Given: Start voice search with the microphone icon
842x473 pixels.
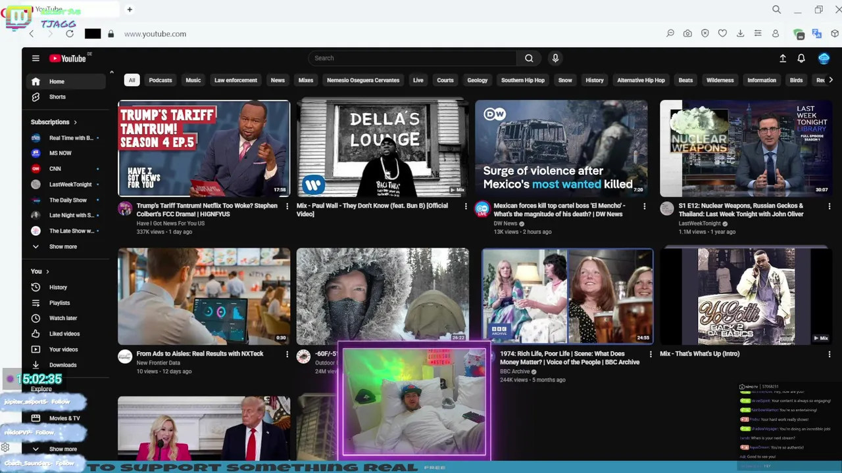Looking at the screenshot, I should click(x=555, y=58).
